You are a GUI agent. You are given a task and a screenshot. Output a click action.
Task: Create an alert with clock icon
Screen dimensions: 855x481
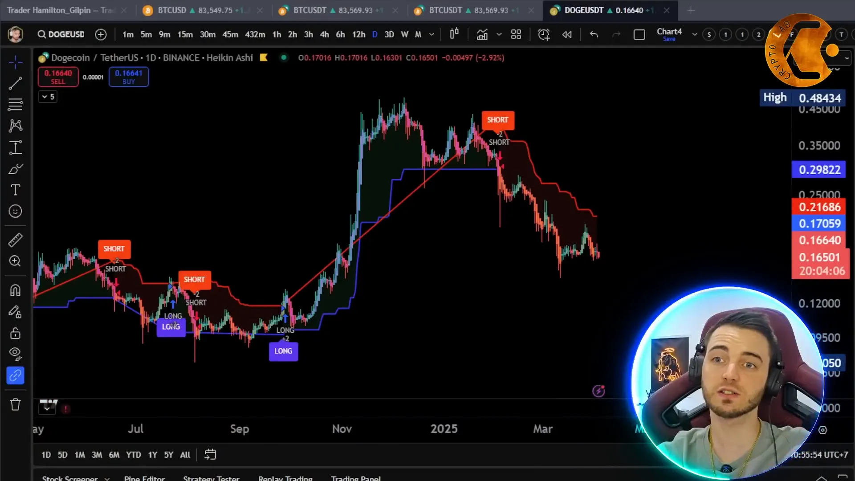point(544,34)
